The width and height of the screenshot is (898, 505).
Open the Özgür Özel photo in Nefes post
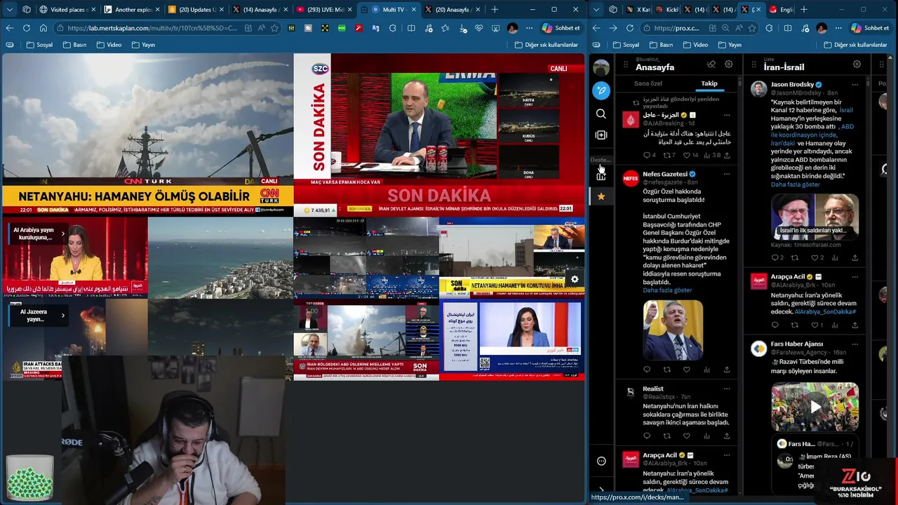(x=673, y=330)
